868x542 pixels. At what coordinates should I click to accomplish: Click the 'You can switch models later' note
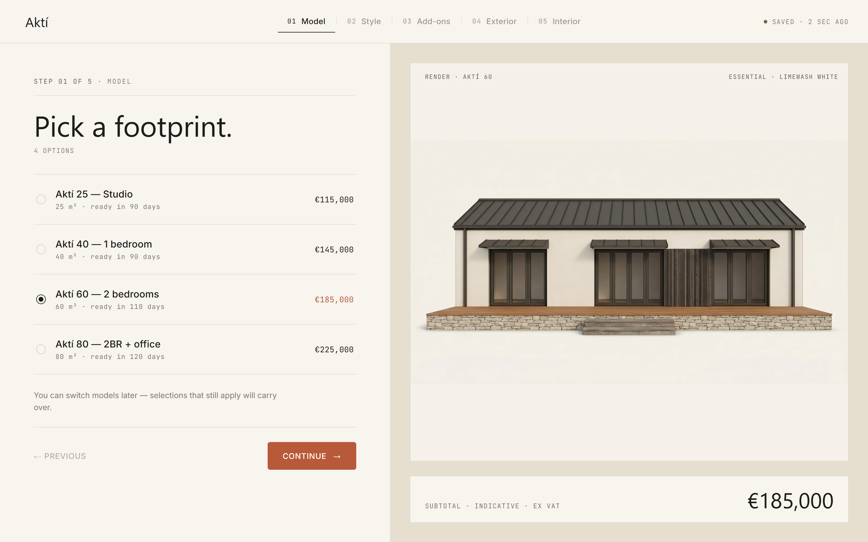click(155, 401)
